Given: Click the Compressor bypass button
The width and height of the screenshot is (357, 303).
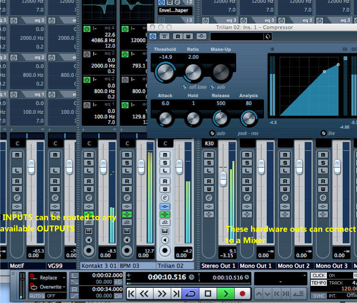Looking at the screenshot, I should 164,37.
